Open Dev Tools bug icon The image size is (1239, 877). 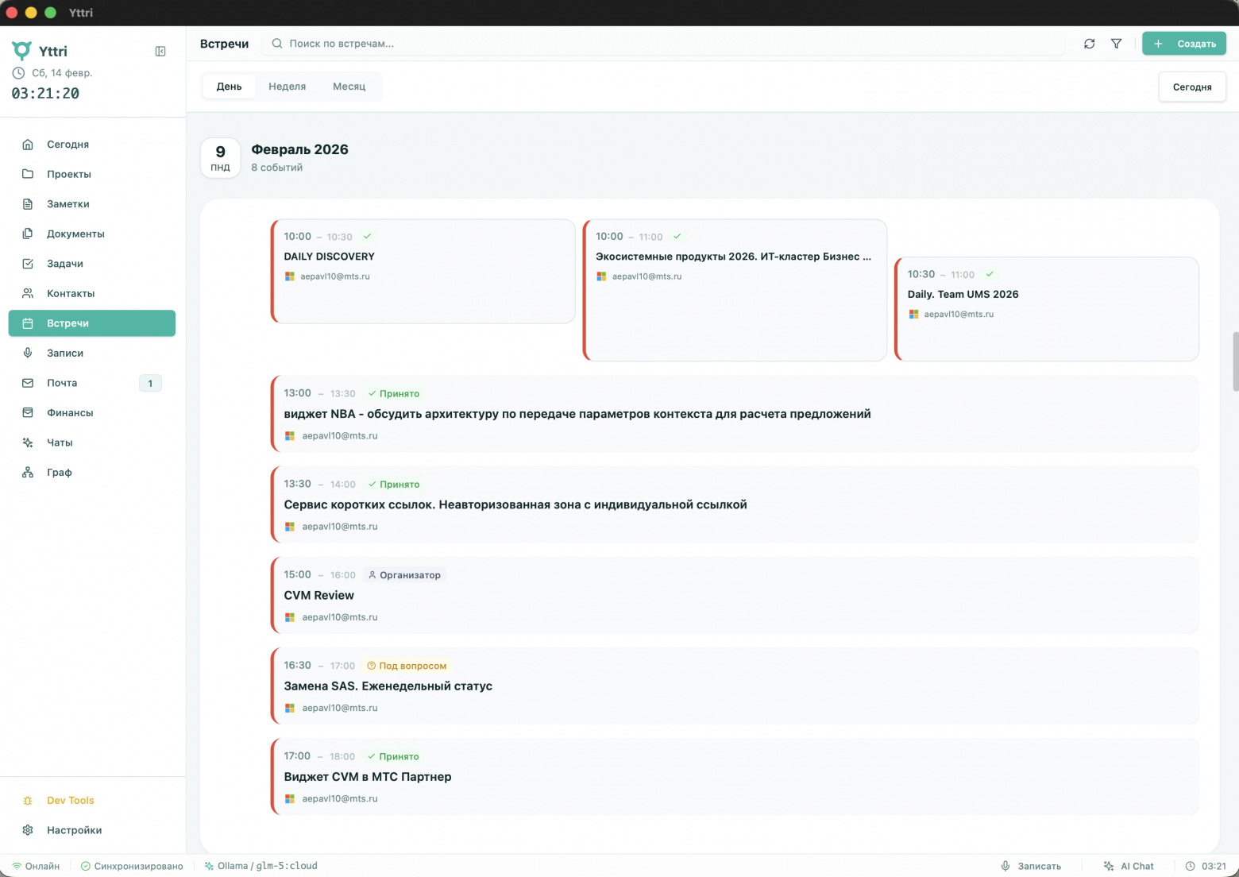point(70,800)
